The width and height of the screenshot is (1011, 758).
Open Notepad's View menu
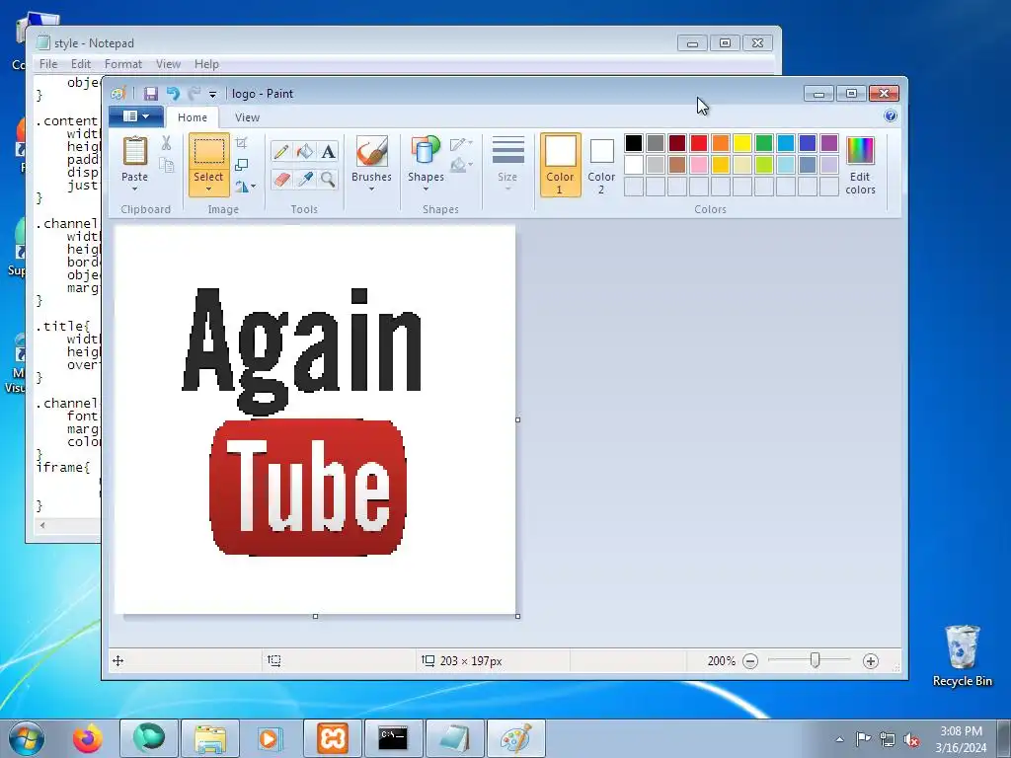pos(168,64)
